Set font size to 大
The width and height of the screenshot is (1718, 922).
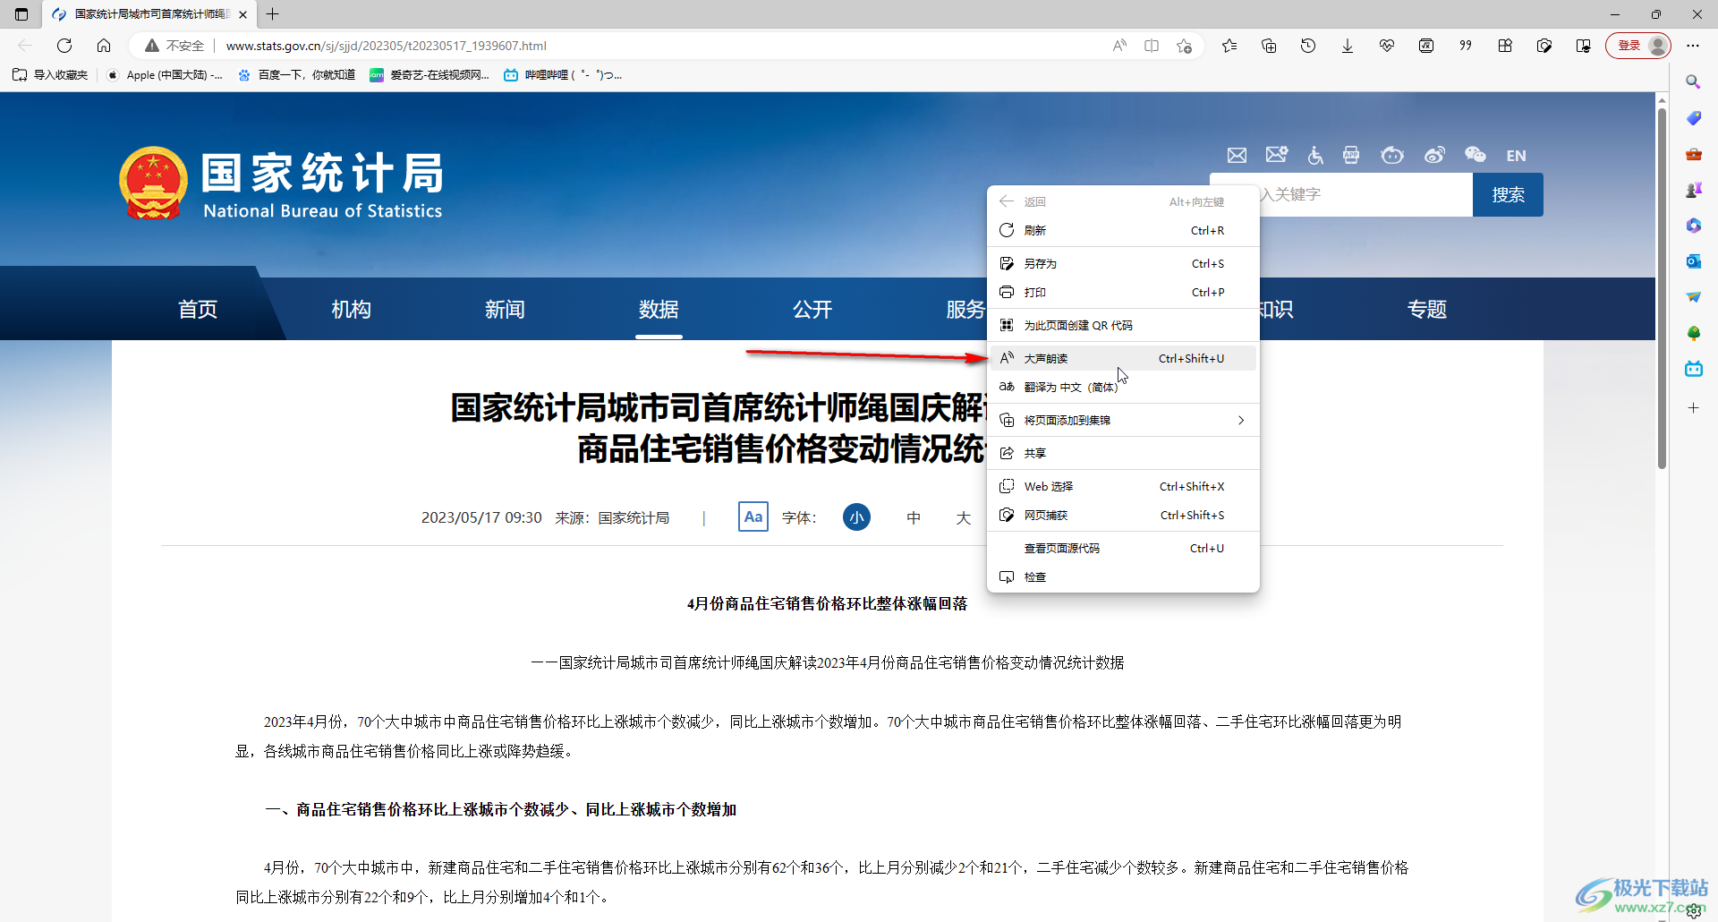point(963,518)
